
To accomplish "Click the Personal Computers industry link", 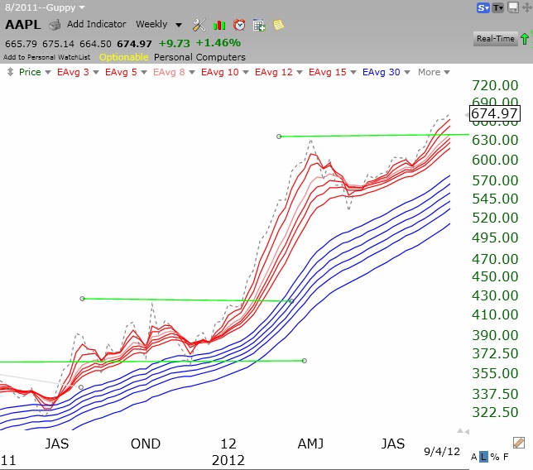I will click(199, 57).
